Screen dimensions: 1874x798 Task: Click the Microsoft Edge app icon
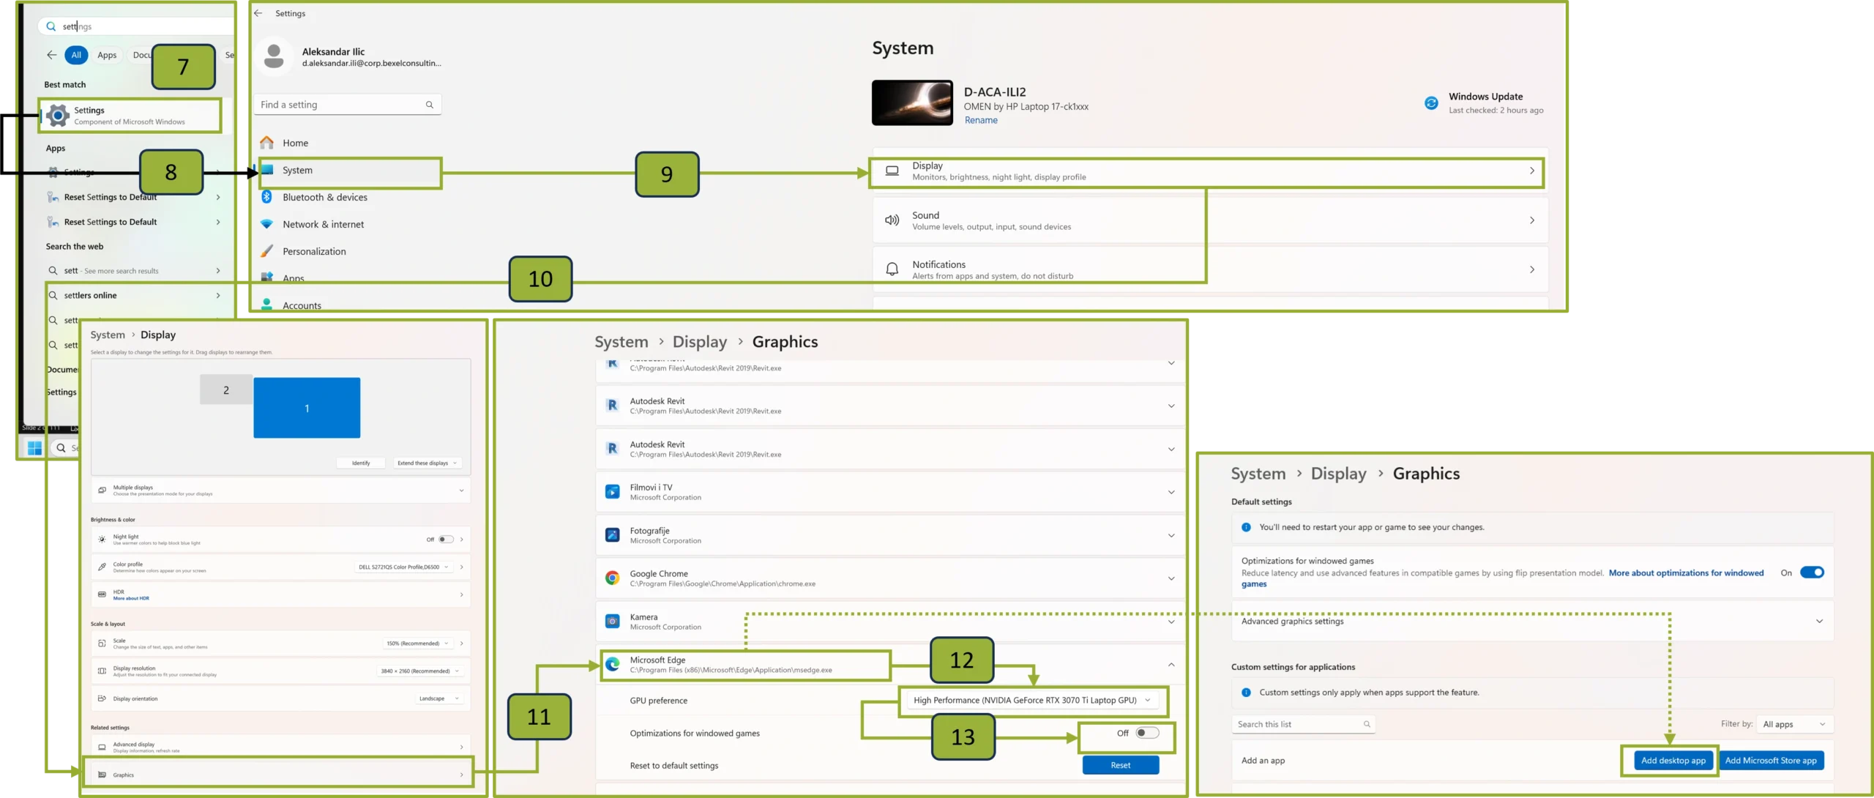pyautogui.click(x=613, y=664)
